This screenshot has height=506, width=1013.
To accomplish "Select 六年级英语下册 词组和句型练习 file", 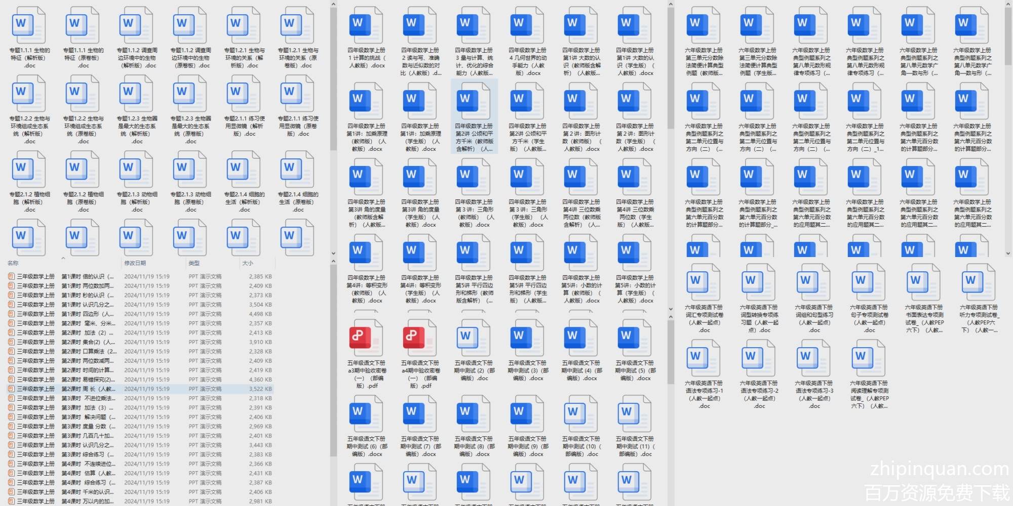I will (x=814, y=299).
